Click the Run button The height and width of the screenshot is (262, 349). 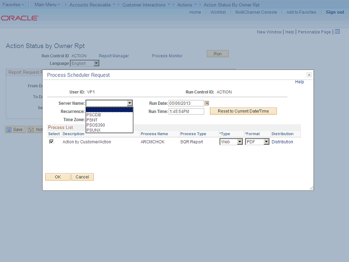[218, 53]
